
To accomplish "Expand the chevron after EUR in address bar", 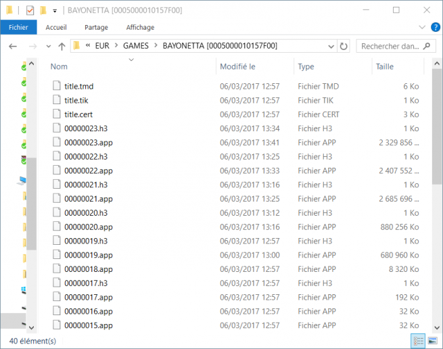I will pos(116,45).
